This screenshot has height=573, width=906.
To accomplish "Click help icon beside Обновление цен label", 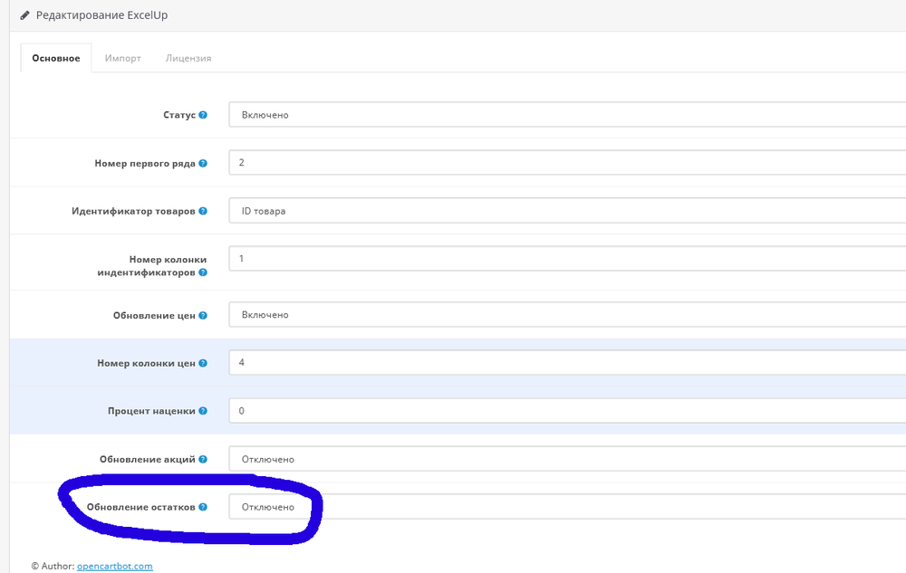I will pos(203,315).
